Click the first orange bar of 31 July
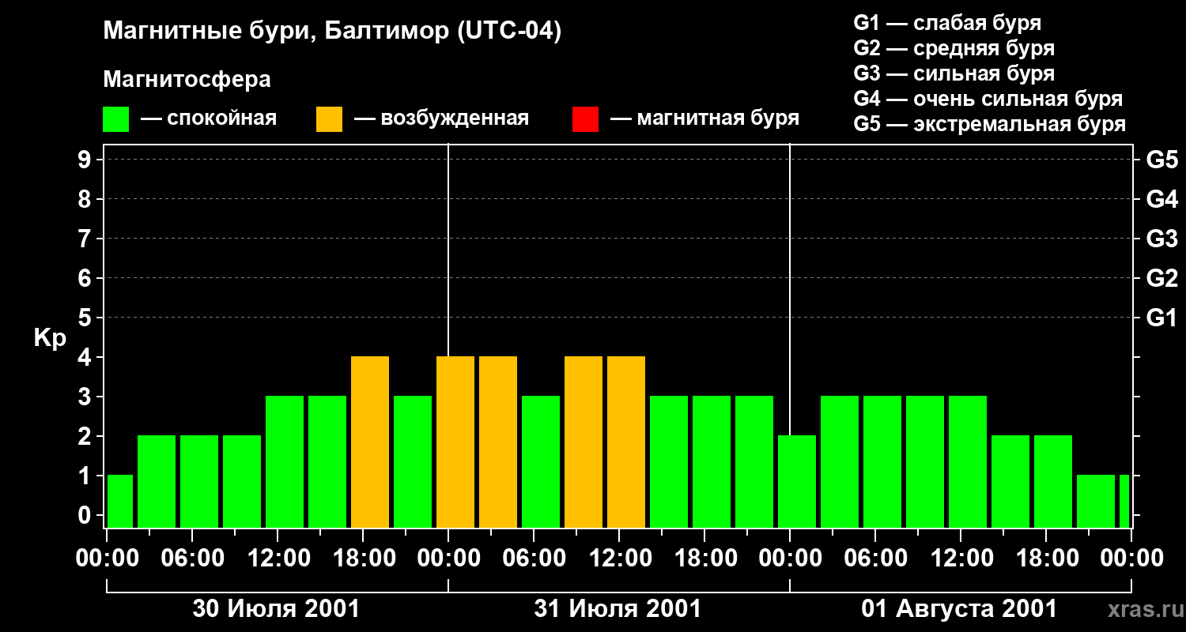Screen dimensions: 1186x632 click(x=455, y=442)
